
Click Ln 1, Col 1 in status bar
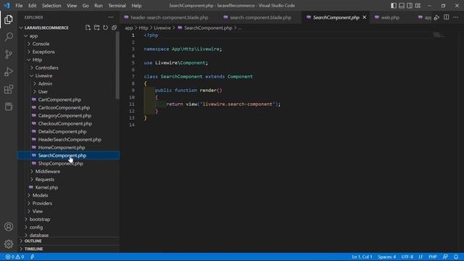point(362,257)
